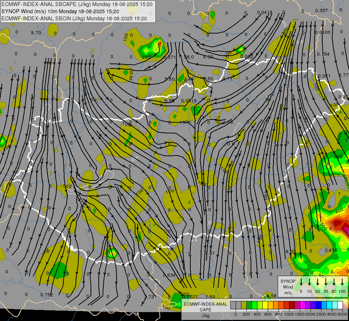Click the '1000' tick on CAPE scale
Screen dimensions: 349x321
point(289,314)
